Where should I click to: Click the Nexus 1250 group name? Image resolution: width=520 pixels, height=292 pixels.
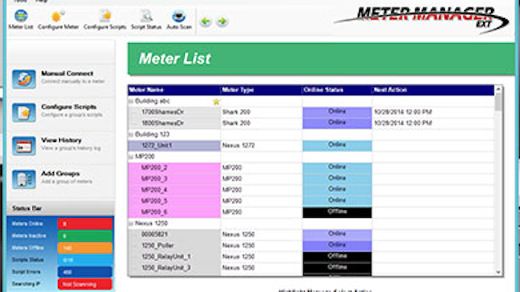click(x=151, y=224)
